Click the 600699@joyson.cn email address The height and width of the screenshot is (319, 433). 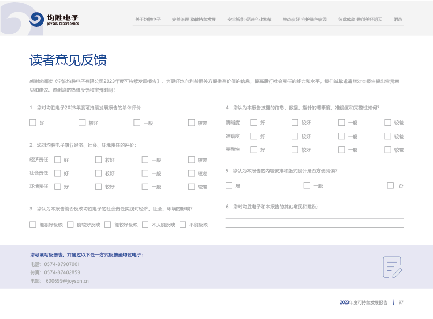coord(67,280)
